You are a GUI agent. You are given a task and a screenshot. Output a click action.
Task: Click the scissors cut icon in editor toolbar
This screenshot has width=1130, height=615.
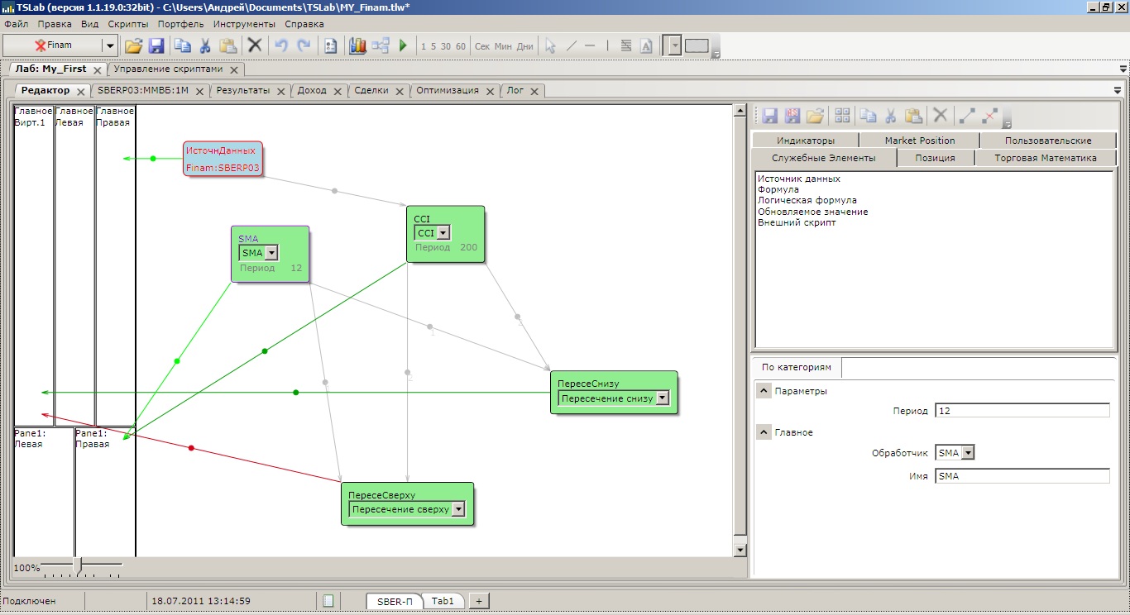click(891, 116)
